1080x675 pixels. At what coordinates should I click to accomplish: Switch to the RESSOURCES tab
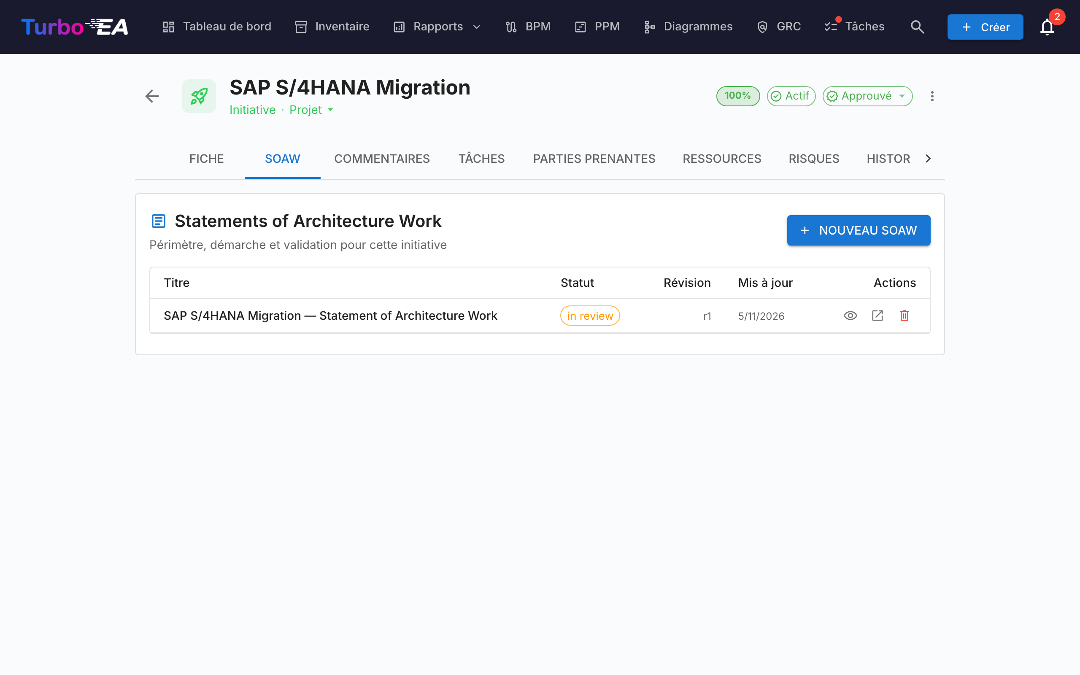(722, 159)
